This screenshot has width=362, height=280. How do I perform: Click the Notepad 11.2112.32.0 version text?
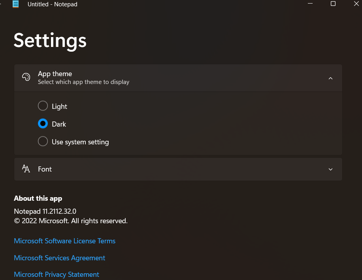45,211
